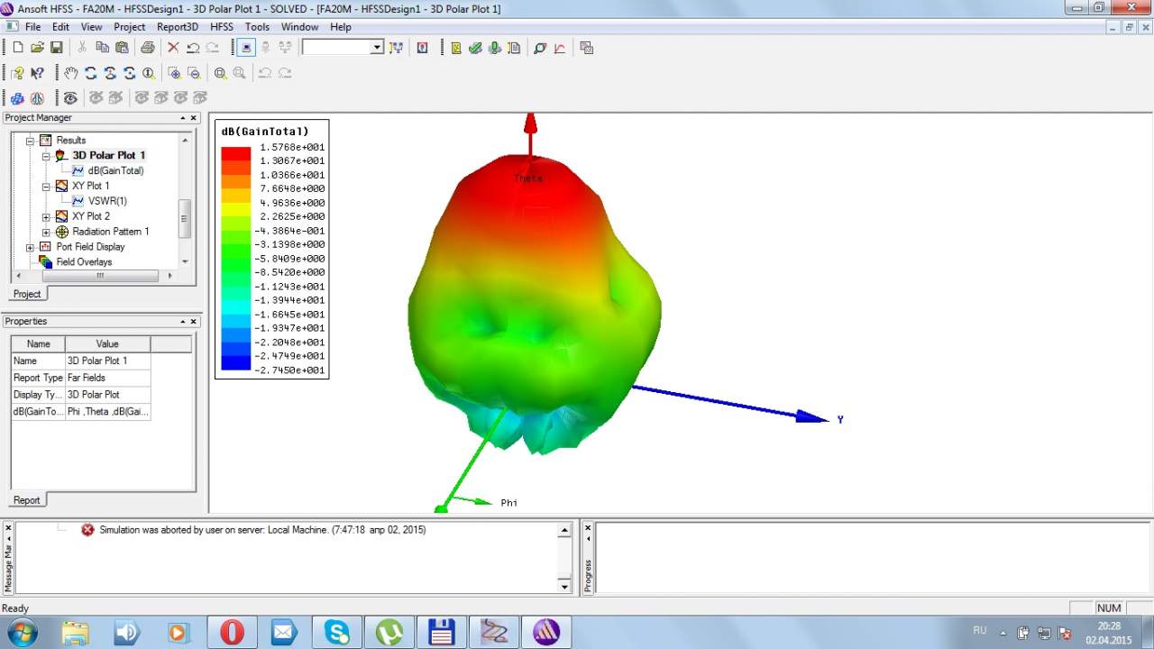Toggle the highlighted selection mode toolbar button

[x=245, y=48]
